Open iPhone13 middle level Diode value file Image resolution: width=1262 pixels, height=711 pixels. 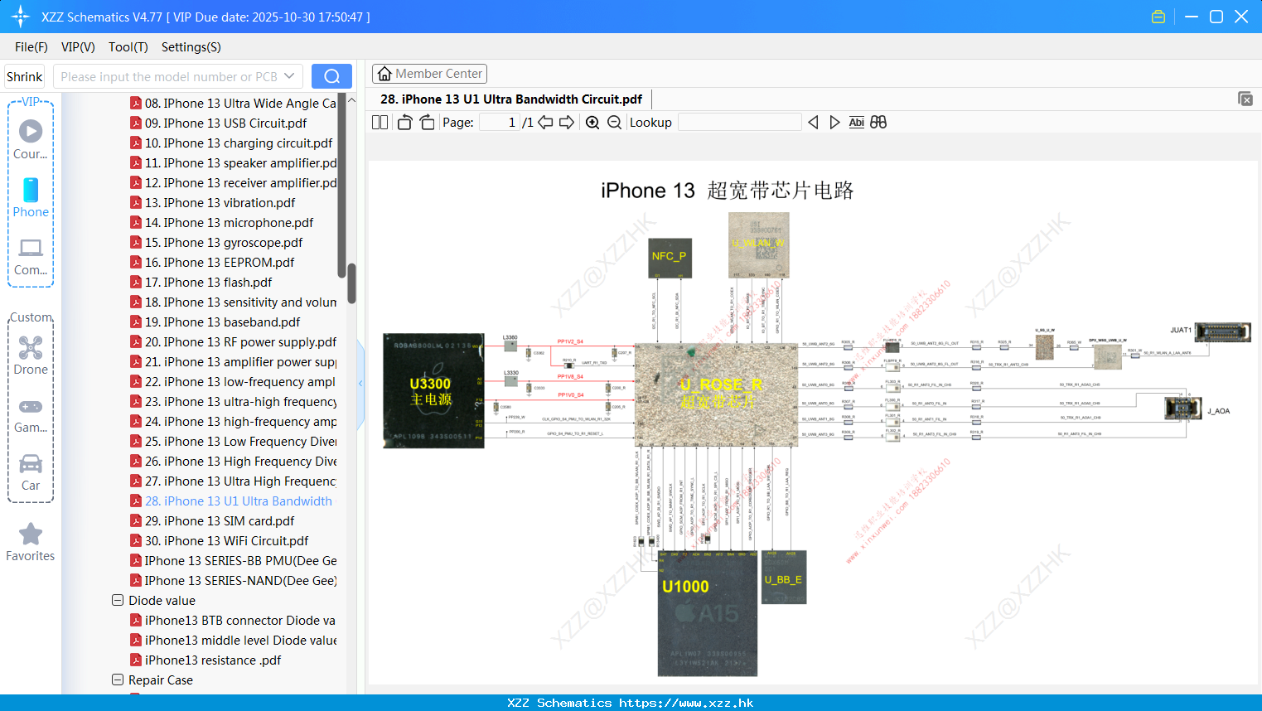(233, 641)
